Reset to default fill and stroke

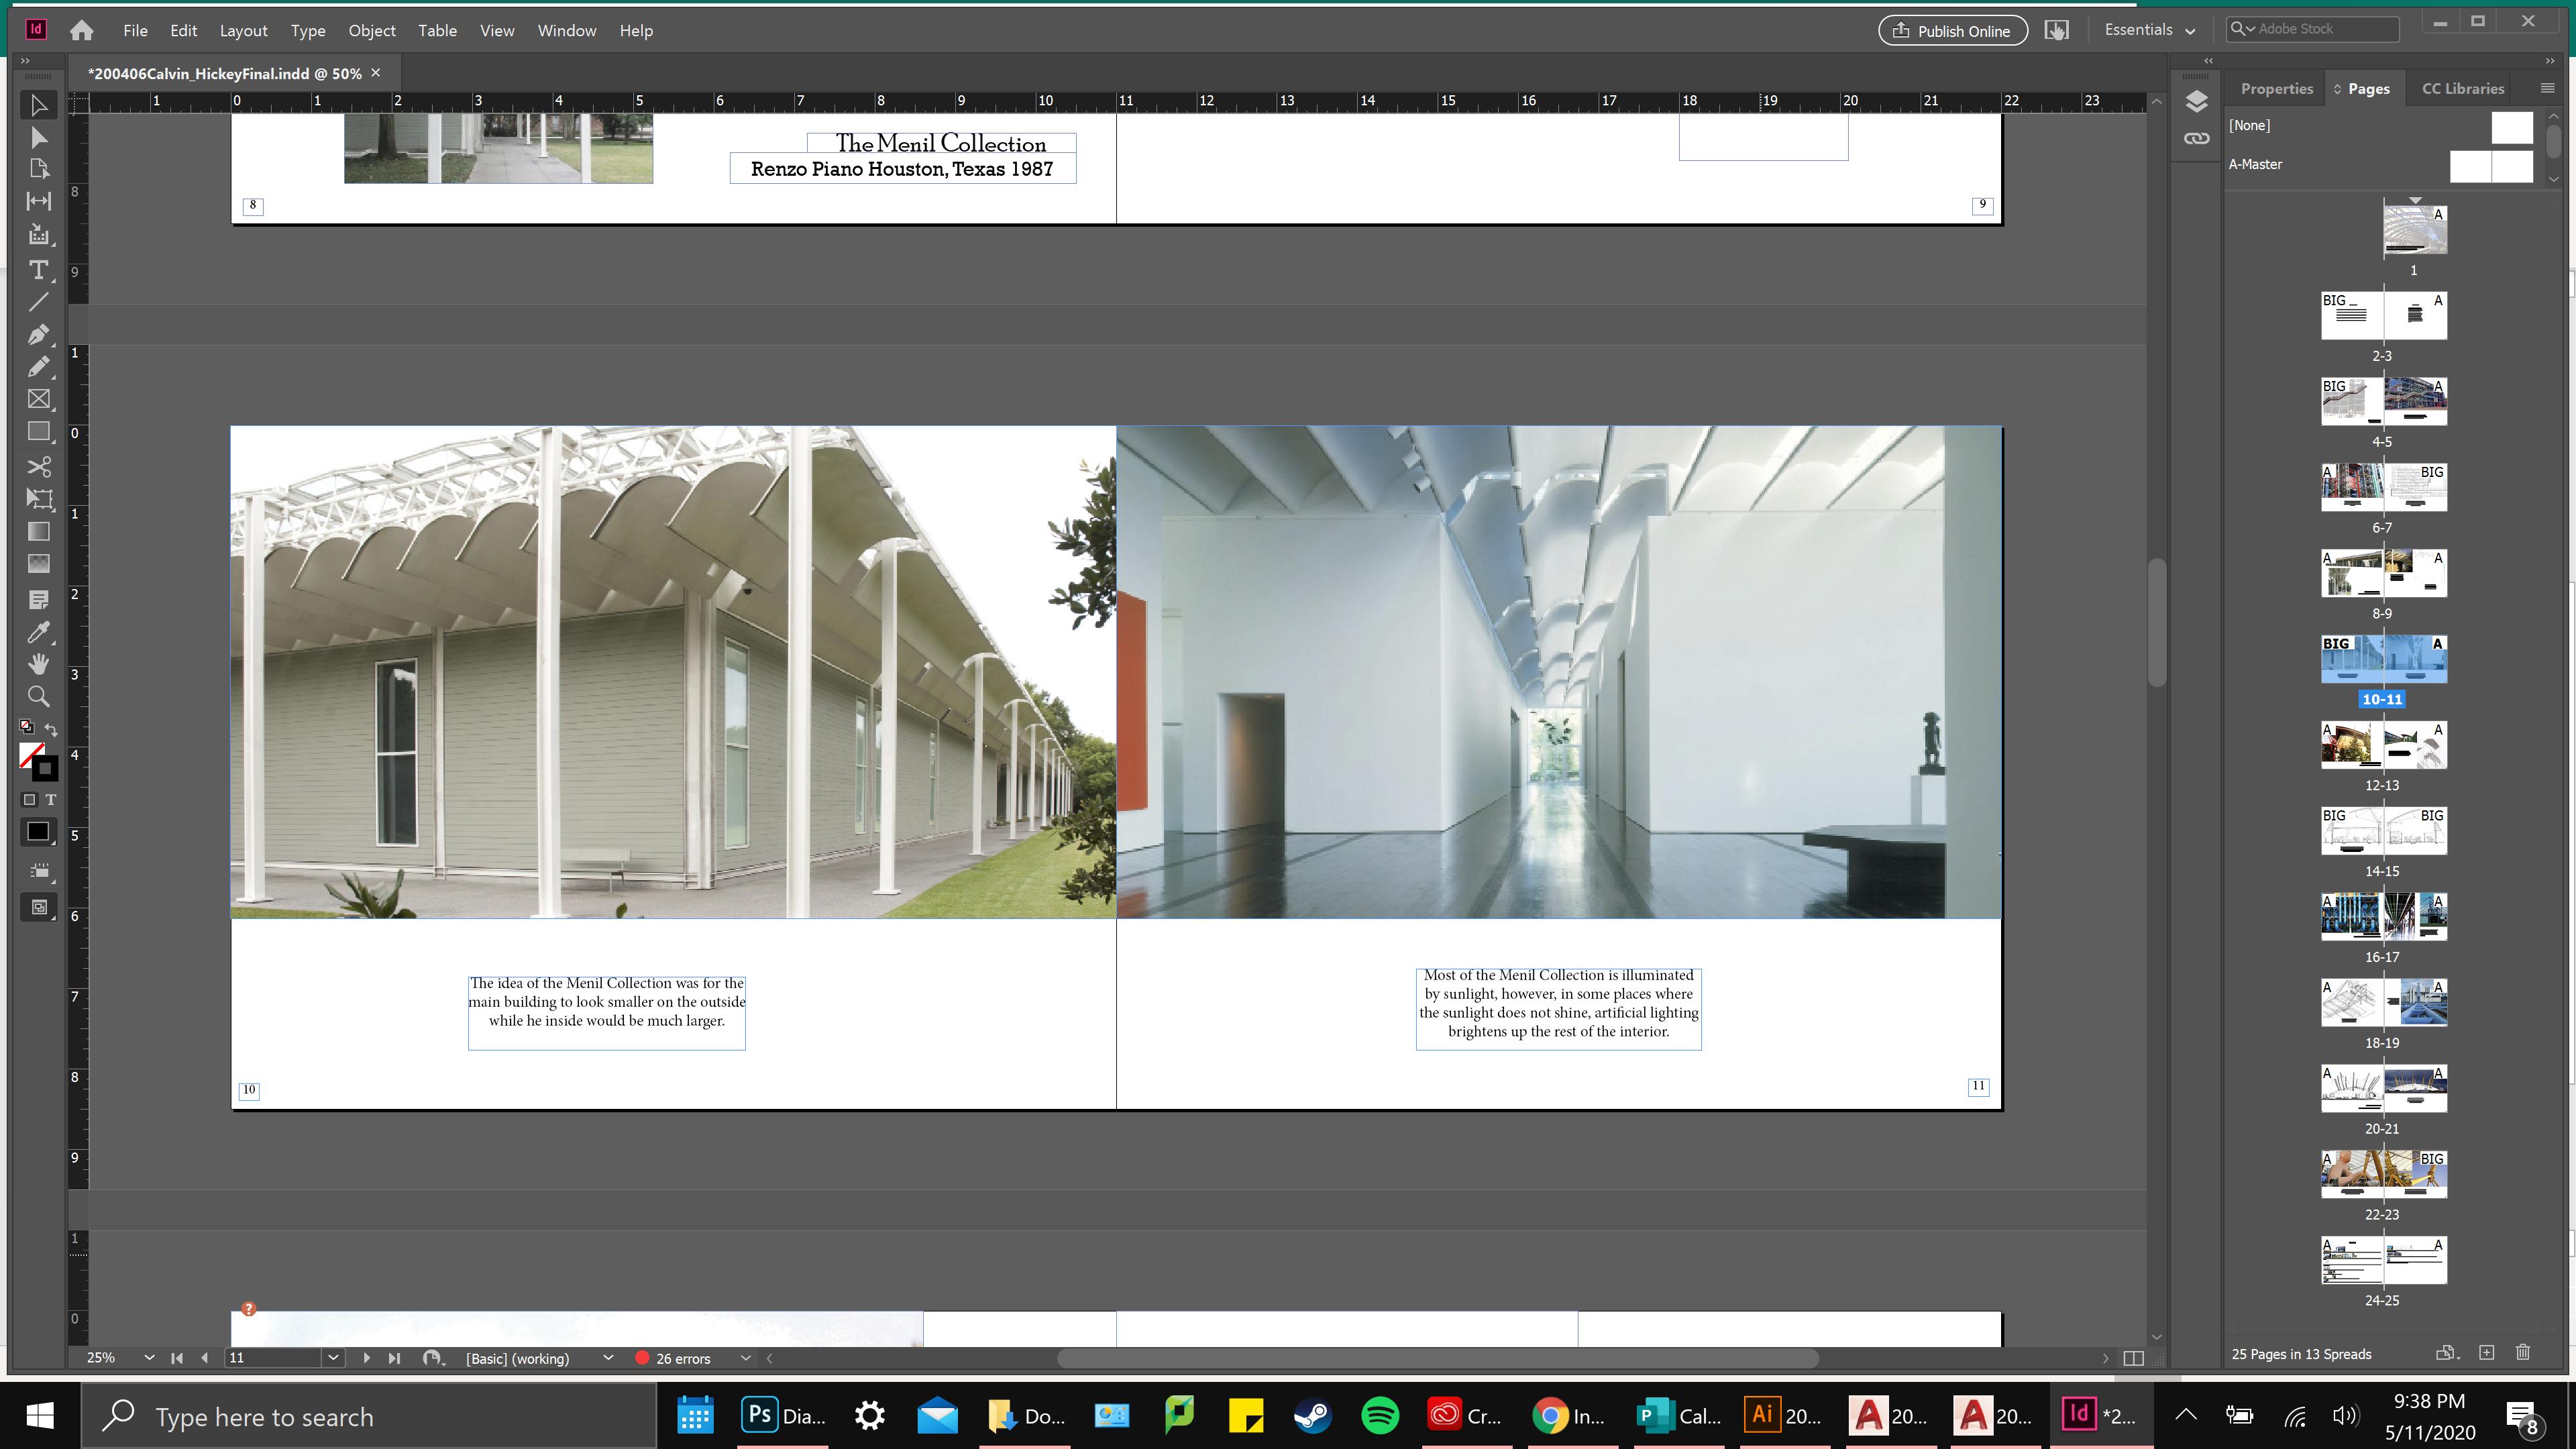27,727
